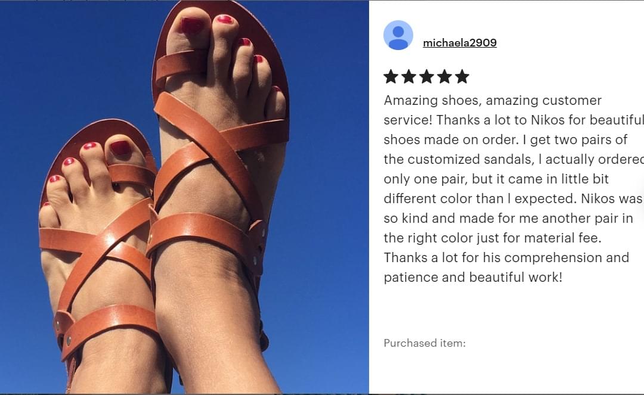Click the 'Amazing shoes, amazing customer' text line

(x=493, y=101)
